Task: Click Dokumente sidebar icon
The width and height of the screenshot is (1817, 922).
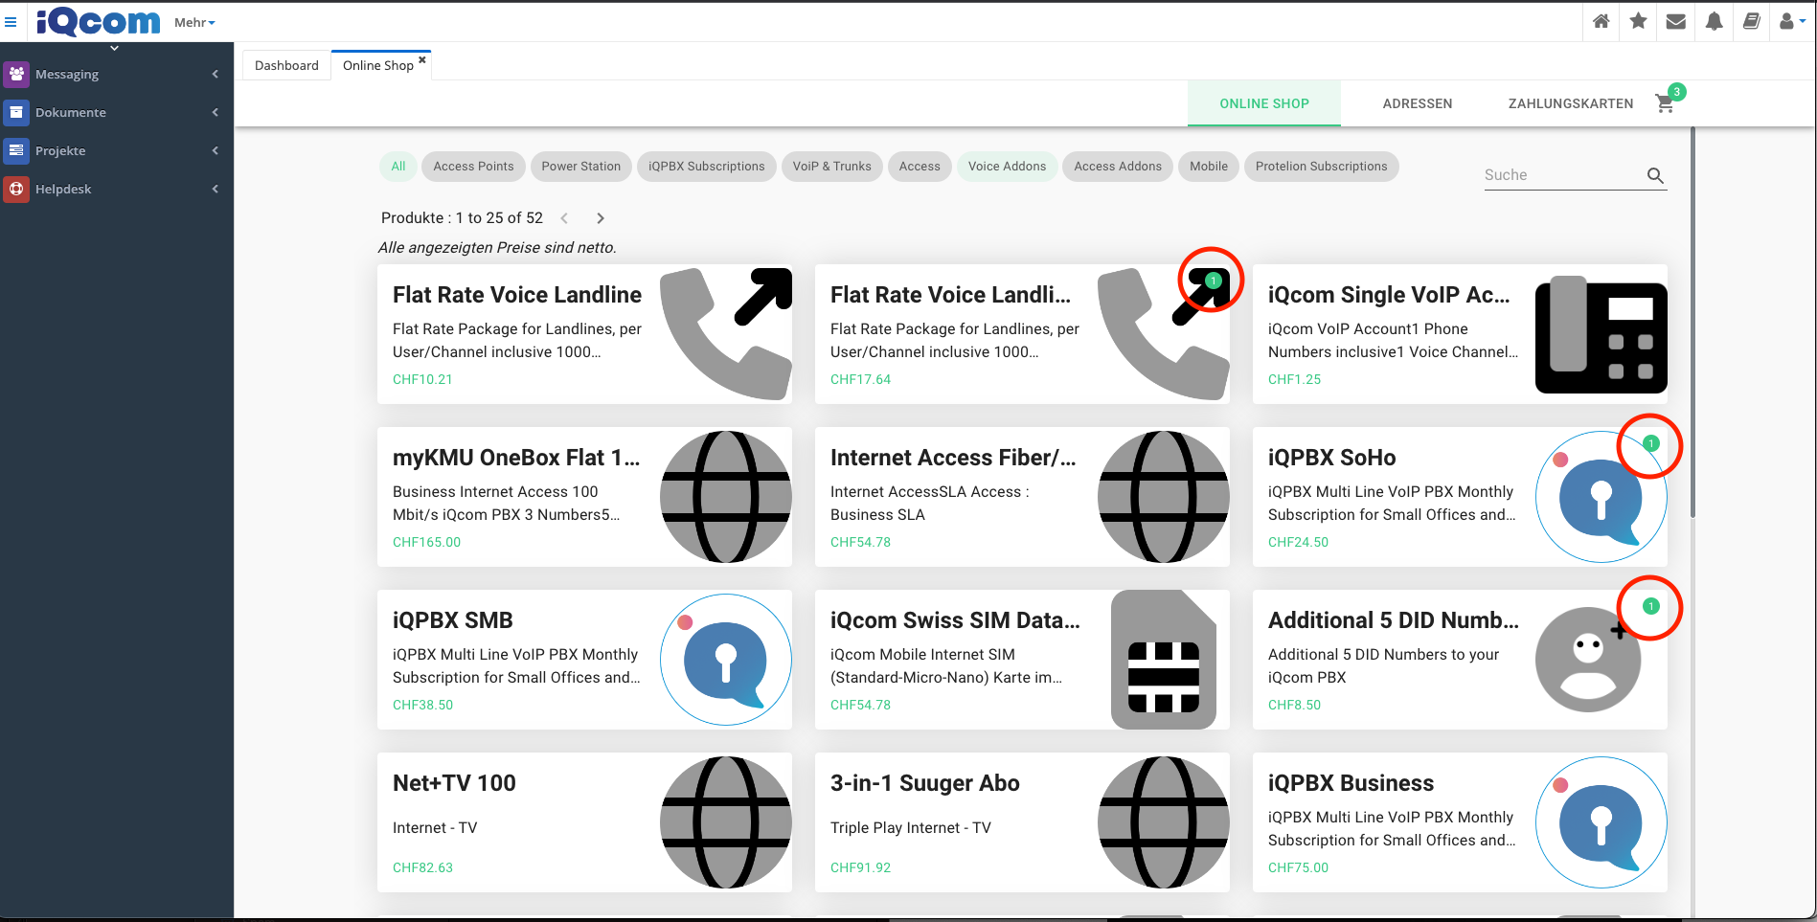Action: (x=16, y=112)
